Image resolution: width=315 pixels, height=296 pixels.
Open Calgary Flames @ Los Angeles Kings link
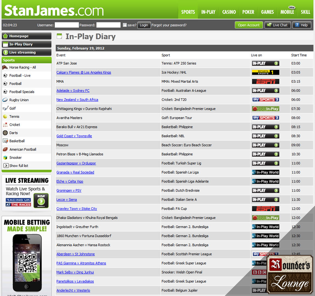tap(84, 73)
